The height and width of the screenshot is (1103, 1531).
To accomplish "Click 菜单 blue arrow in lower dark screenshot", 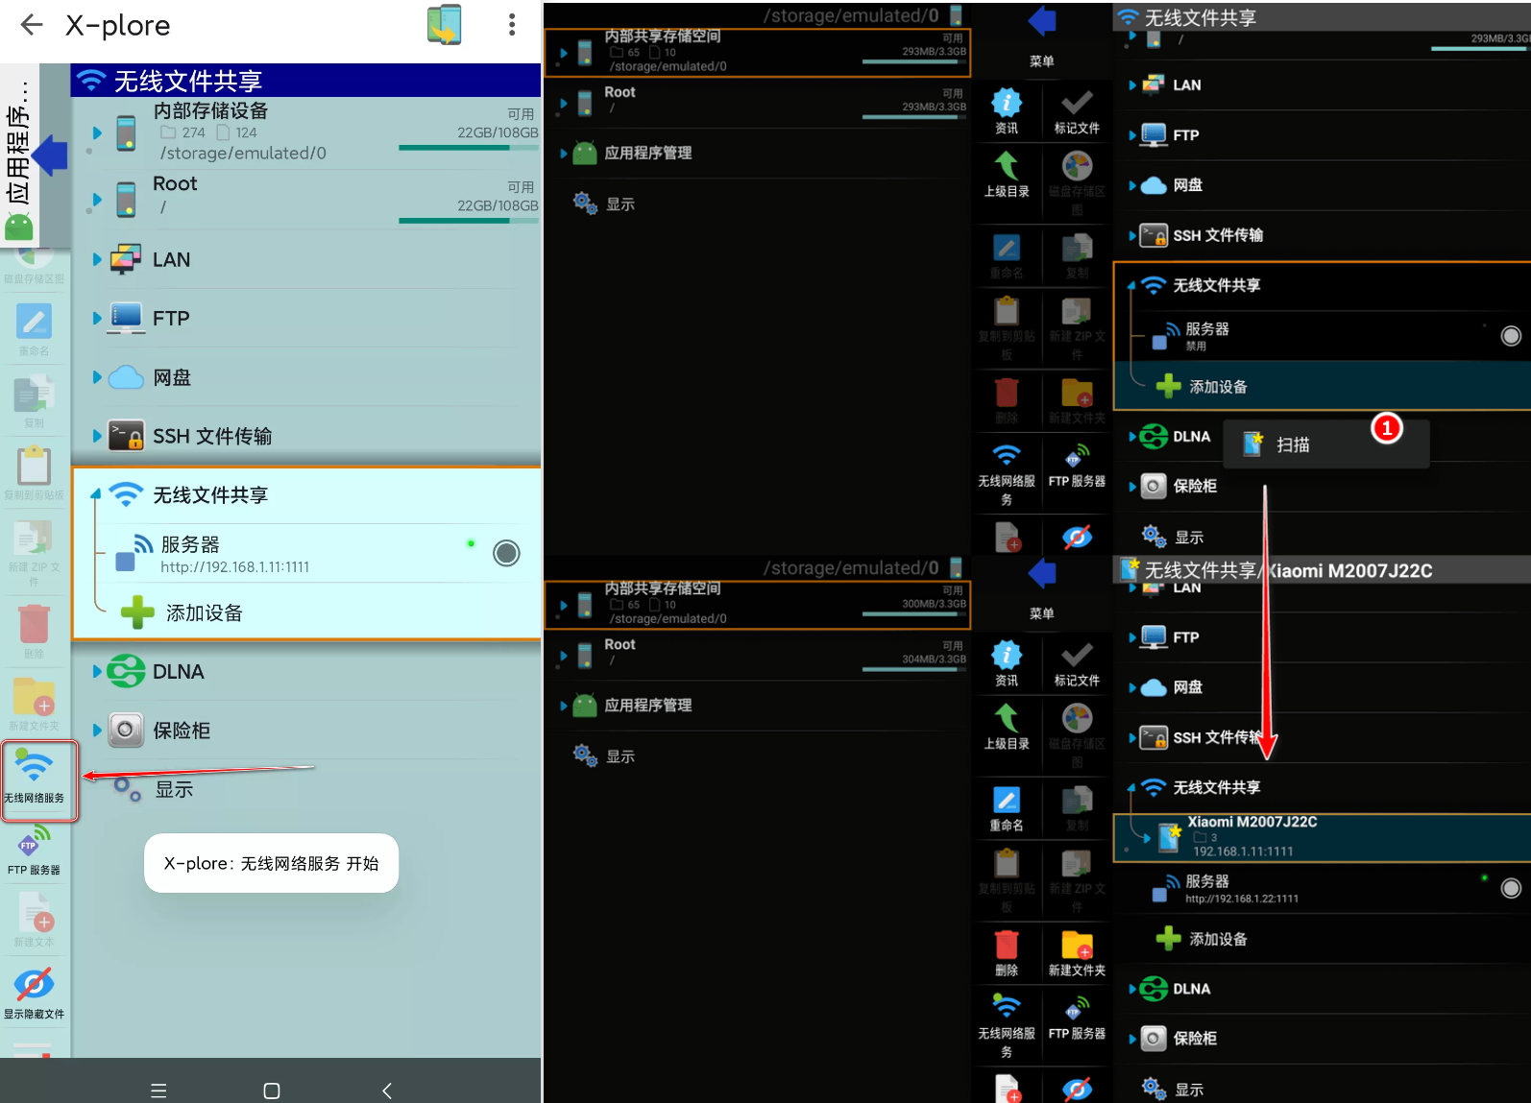I will [1041, 575].
